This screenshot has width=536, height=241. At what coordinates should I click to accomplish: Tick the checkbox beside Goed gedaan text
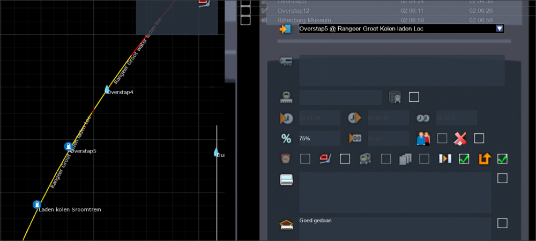click(x=502, y=223)
